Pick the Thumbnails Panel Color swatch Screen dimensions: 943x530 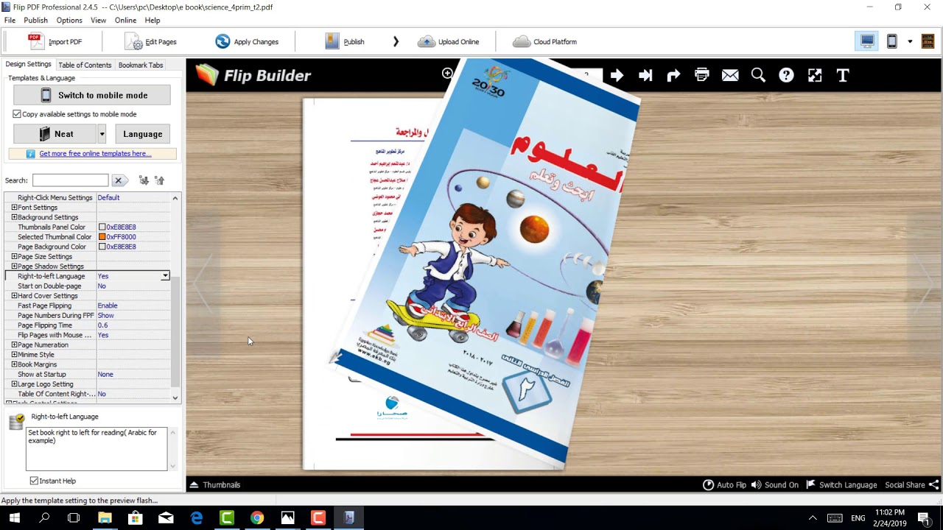pos(102,227)
